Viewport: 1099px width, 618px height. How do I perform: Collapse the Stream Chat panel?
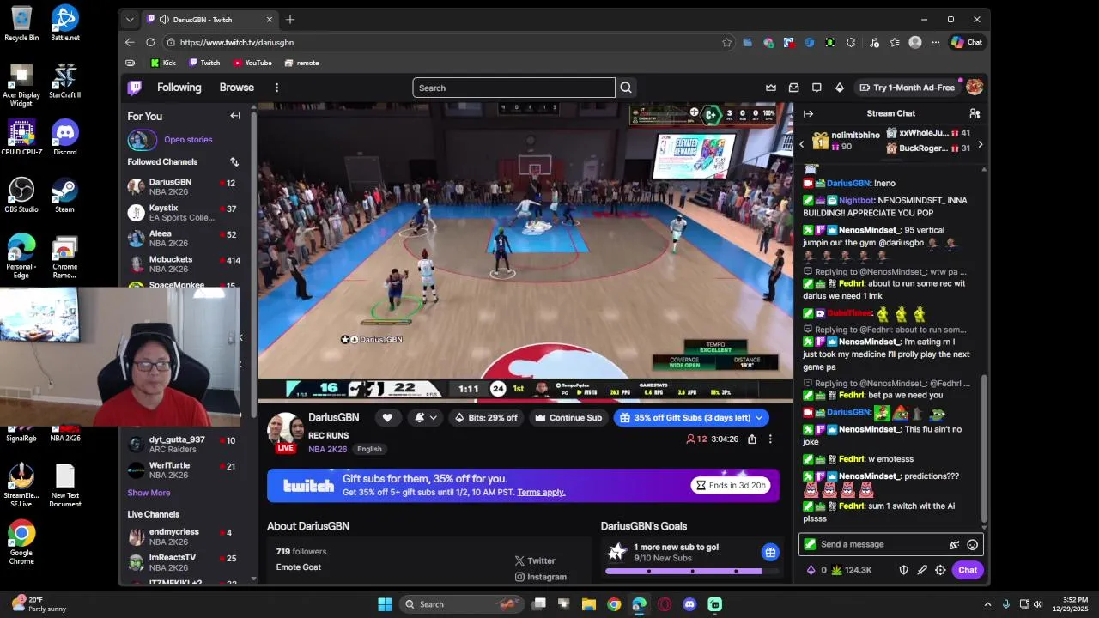point(808,113)
